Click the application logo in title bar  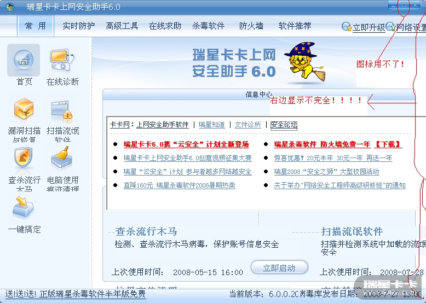click(10, 7)
